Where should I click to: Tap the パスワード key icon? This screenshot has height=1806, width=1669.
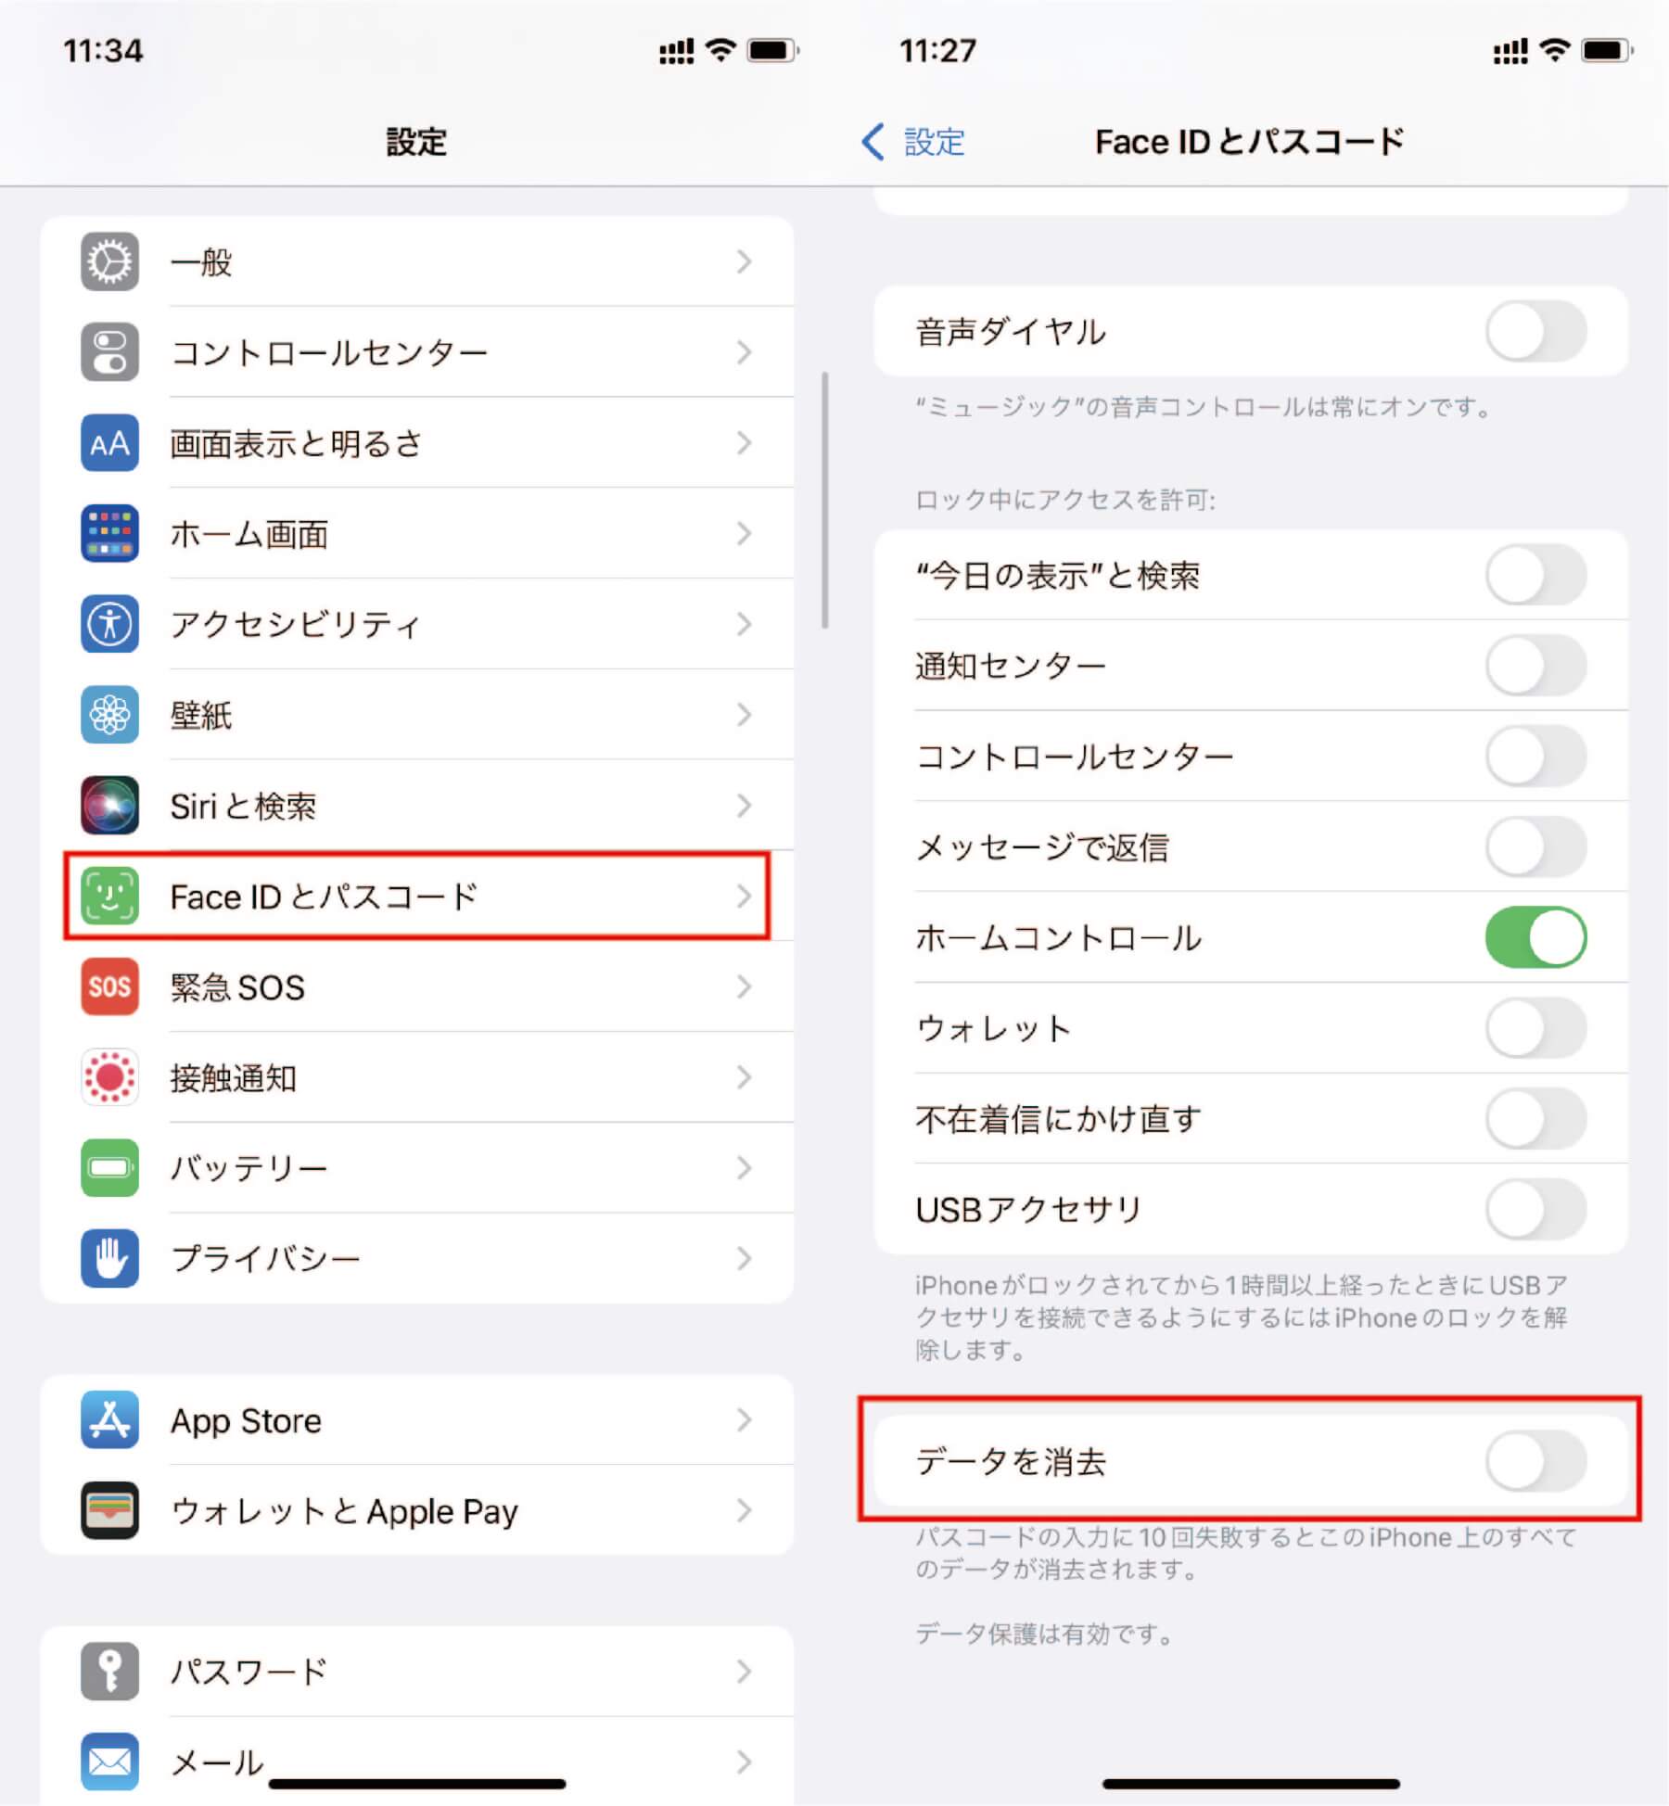click(109, 1672)
